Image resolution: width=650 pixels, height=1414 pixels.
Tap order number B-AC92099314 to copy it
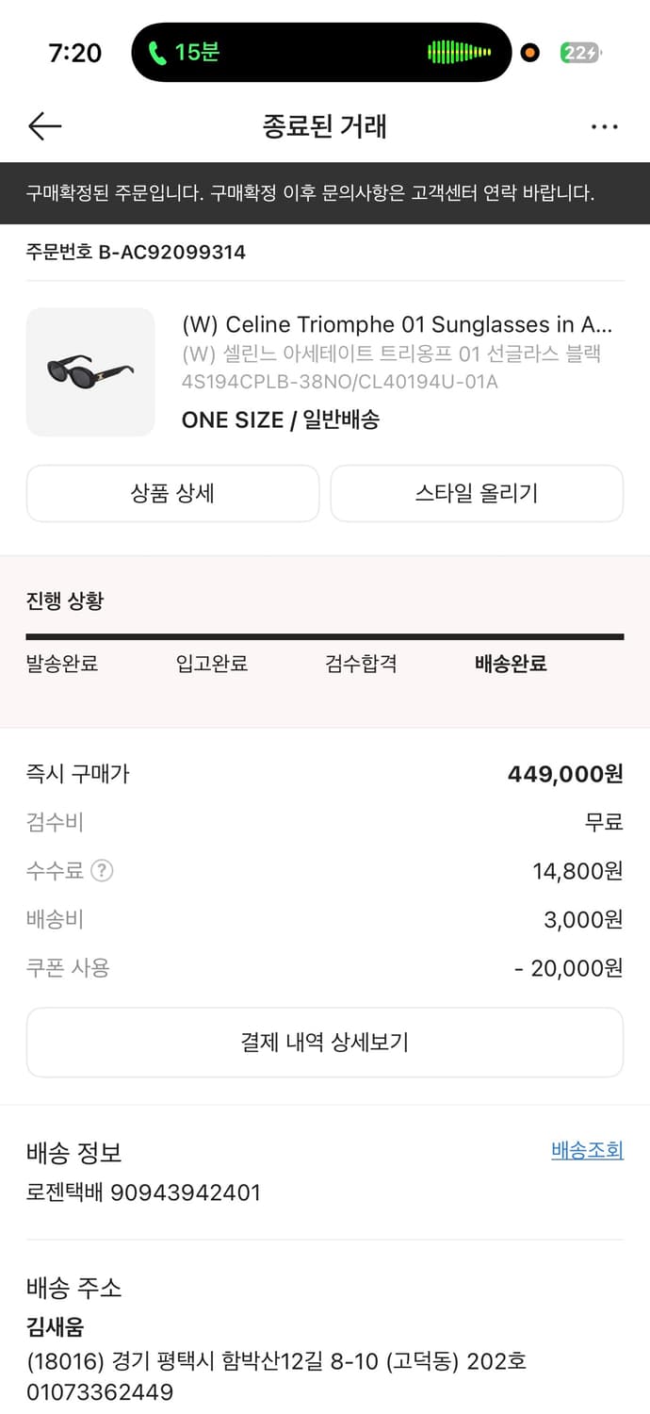(x=135, y=252)
